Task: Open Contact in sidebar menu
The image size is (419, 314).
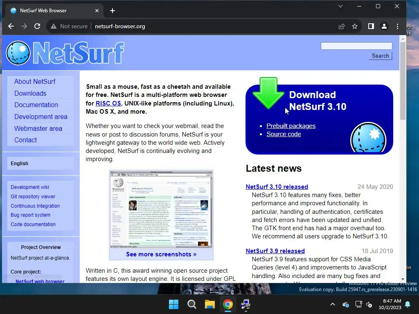Action: (25, 140)
